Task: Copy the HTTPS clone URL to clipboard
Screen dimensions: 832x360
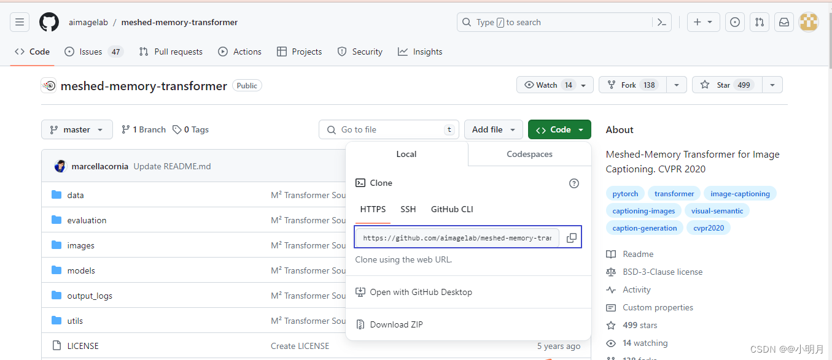Action: [571, 238]
